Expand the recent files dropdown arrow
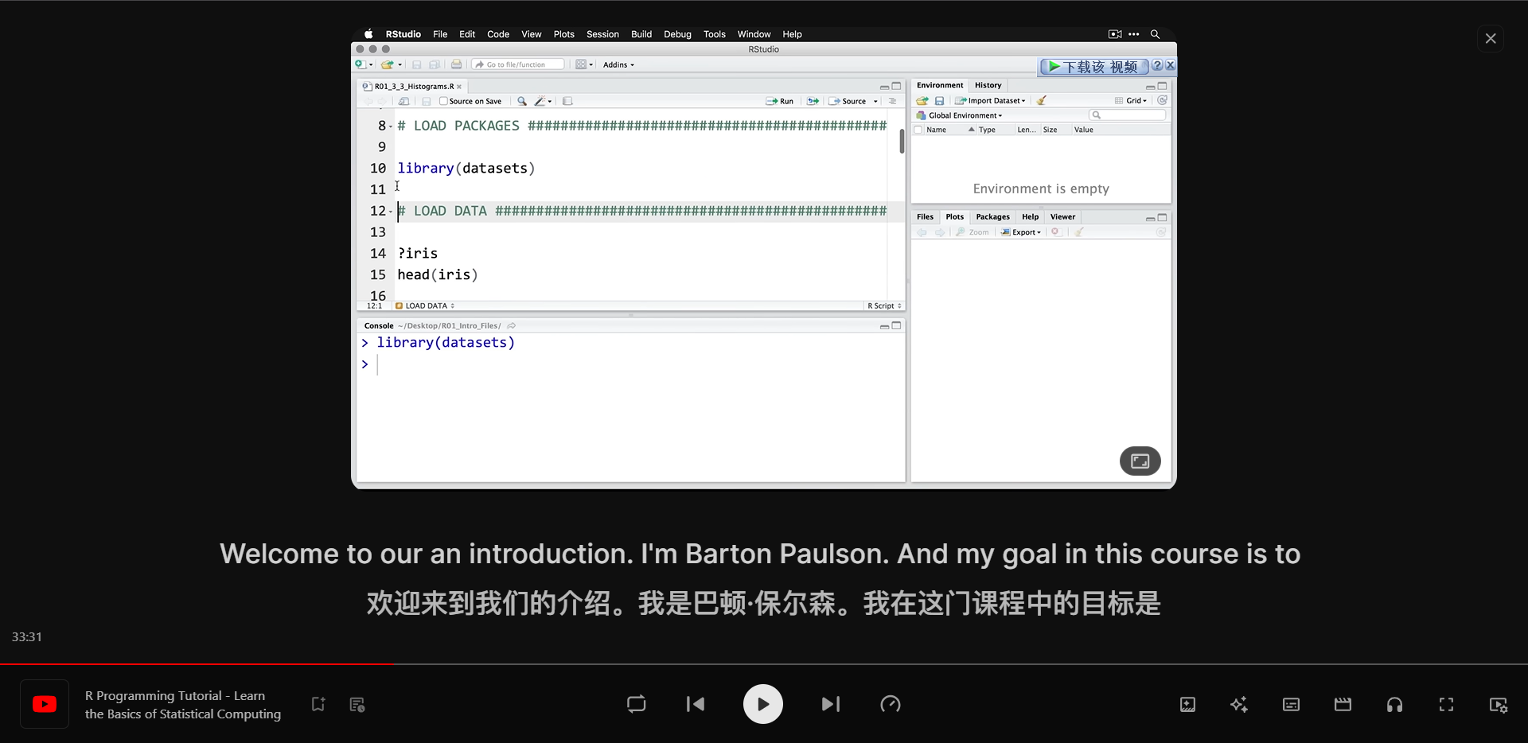Image resolution: width=1528 pixels, height=743 pixels. click(400, 65)
